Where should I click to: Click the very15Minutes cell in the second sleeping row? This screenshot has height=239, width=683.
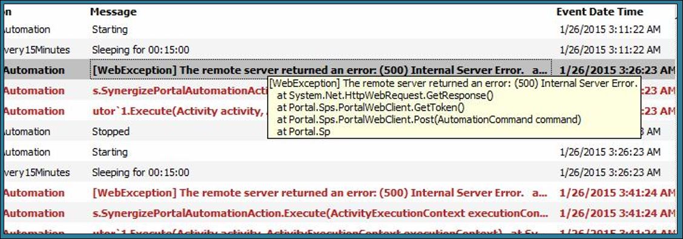click(36, 173)
